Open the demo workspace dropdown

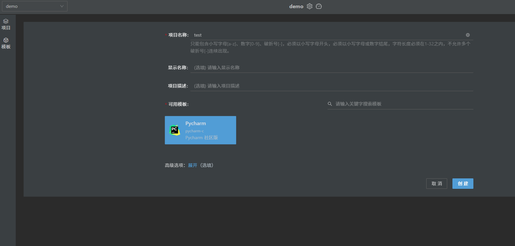[x=34, y=6]
